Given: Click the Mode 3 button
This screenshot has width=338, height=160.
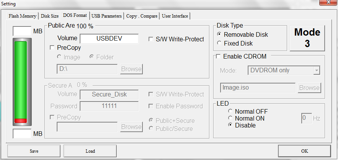Looking at the screenshot, I should [x=307, y=38].
